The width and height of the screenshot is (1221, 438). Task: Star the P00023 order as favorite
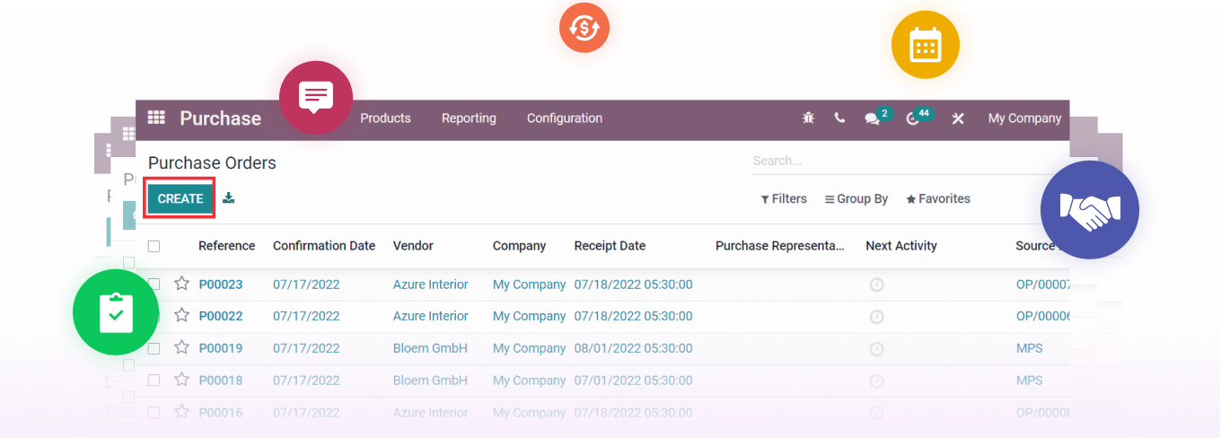pyautogui.click(x=181, y=284)
